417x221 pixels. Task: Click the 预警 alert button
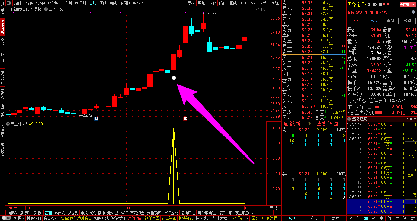pyautogui.click(x=408, y=21)
